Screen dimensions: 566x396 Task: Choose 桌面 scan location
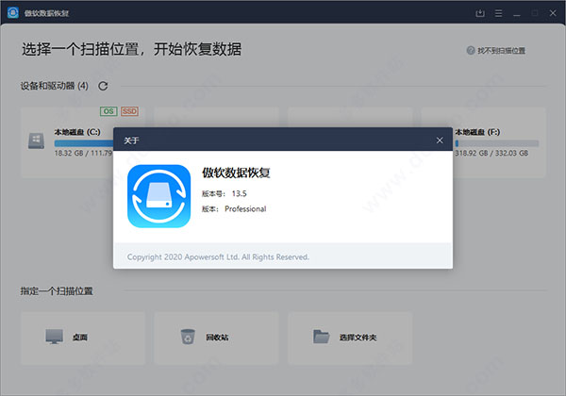point(83,338)
